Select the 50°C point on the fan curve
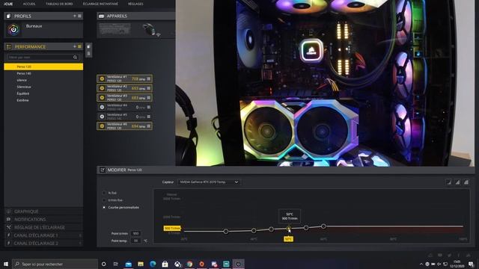This screenshot has width=479, height=269. coord(289,228)
